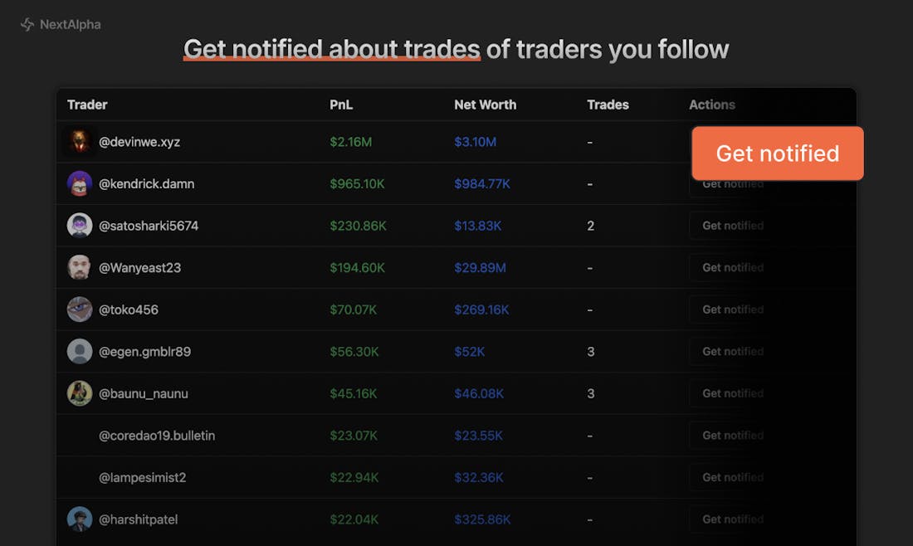913x546 pixels.
Task: Open @devinwe.xyz trader avatar
Action: pyautogui.click(x=80, y=142)
